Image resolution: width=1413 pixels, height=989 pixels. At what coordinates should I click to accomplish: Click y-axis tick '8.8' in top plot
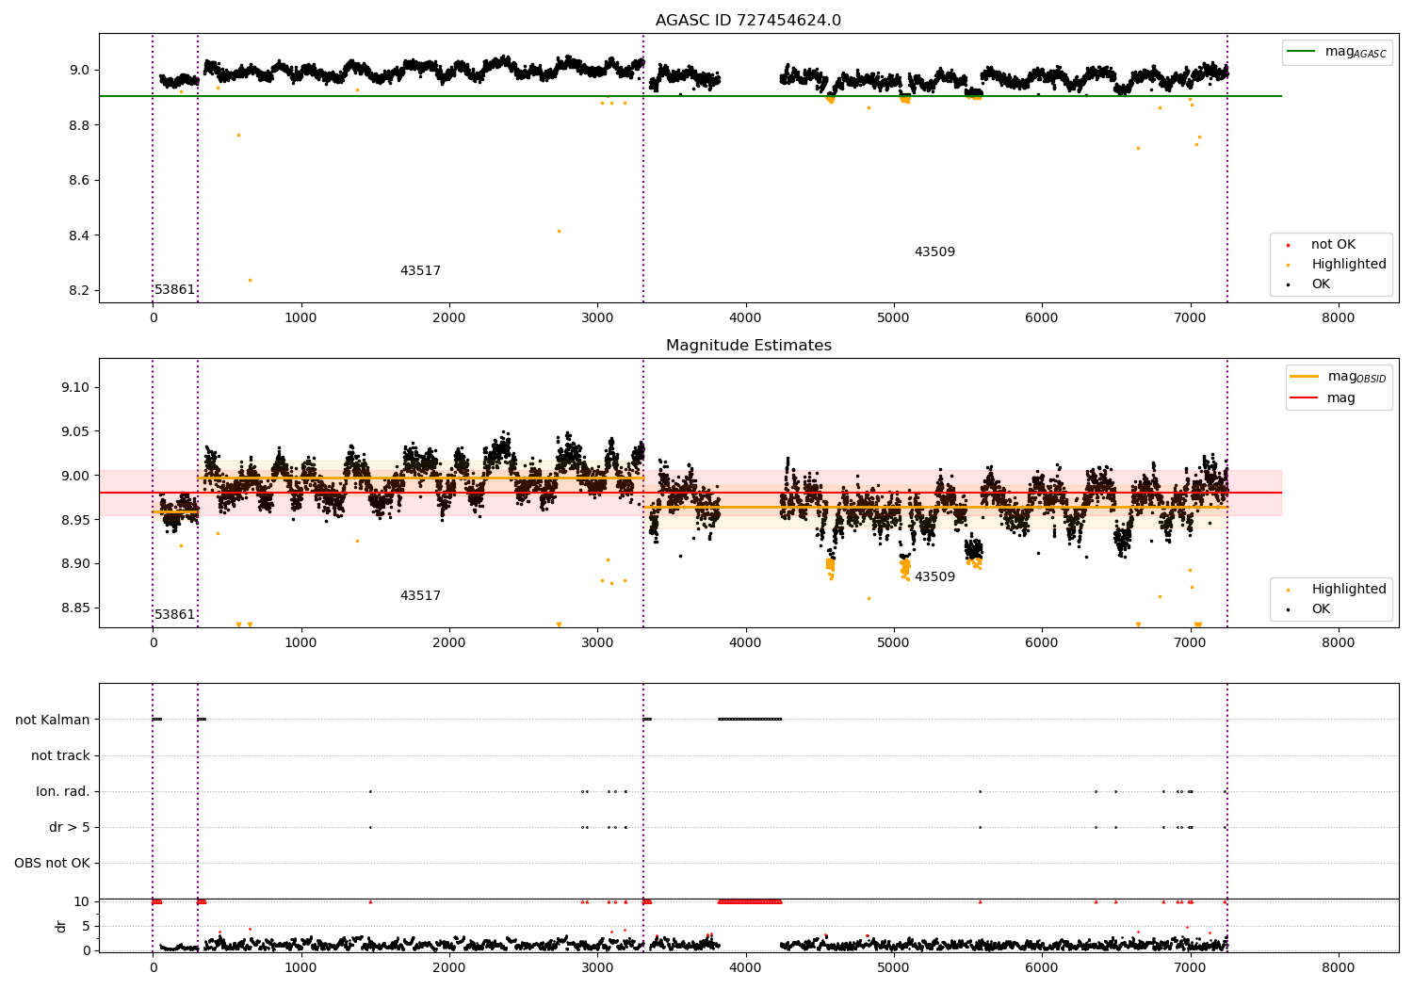tap(79, 125)
